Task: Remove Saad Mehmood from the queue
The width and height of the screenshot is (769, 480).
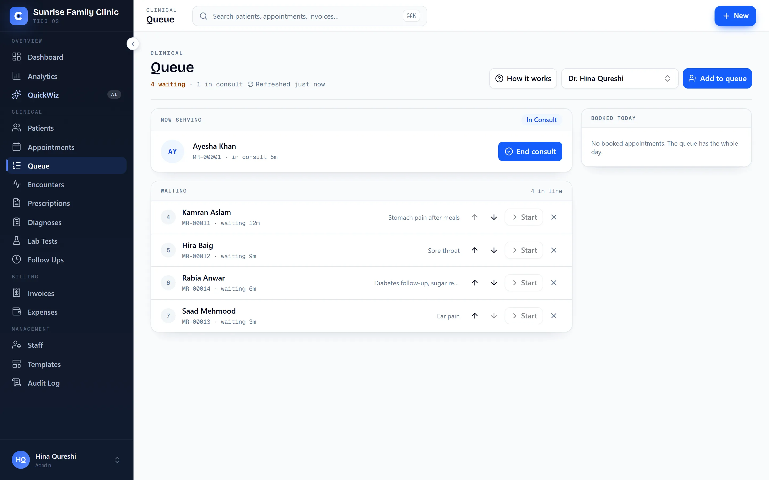Action: point(554,315)
